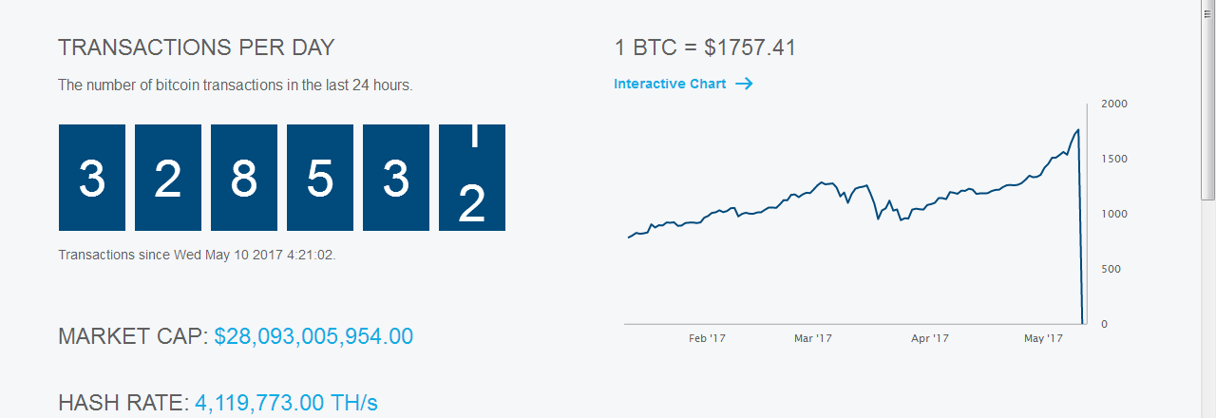Click the Transactions Per Day heading

197,47
